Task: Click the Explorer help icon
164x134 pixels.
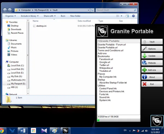Action: click(x=133, y=16)
